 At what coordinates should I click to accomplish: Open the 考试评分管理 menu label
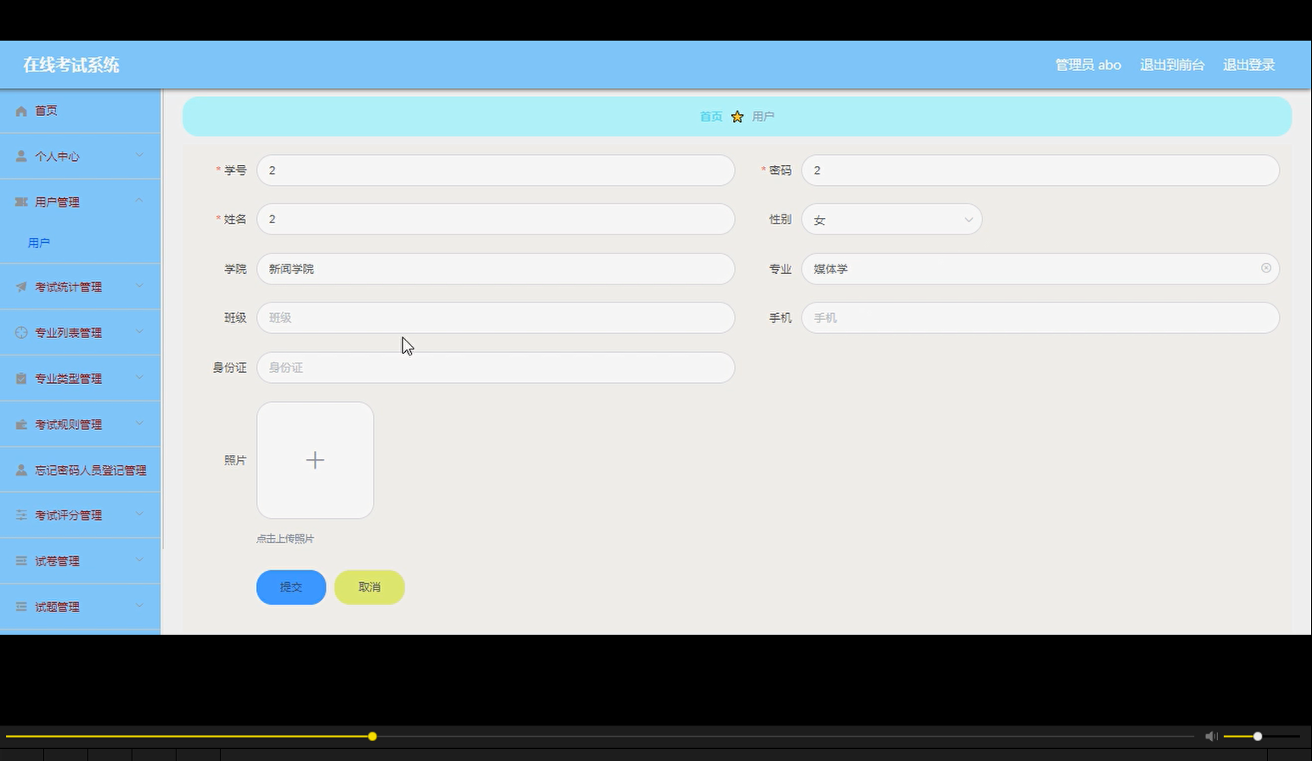click(68, 515)
